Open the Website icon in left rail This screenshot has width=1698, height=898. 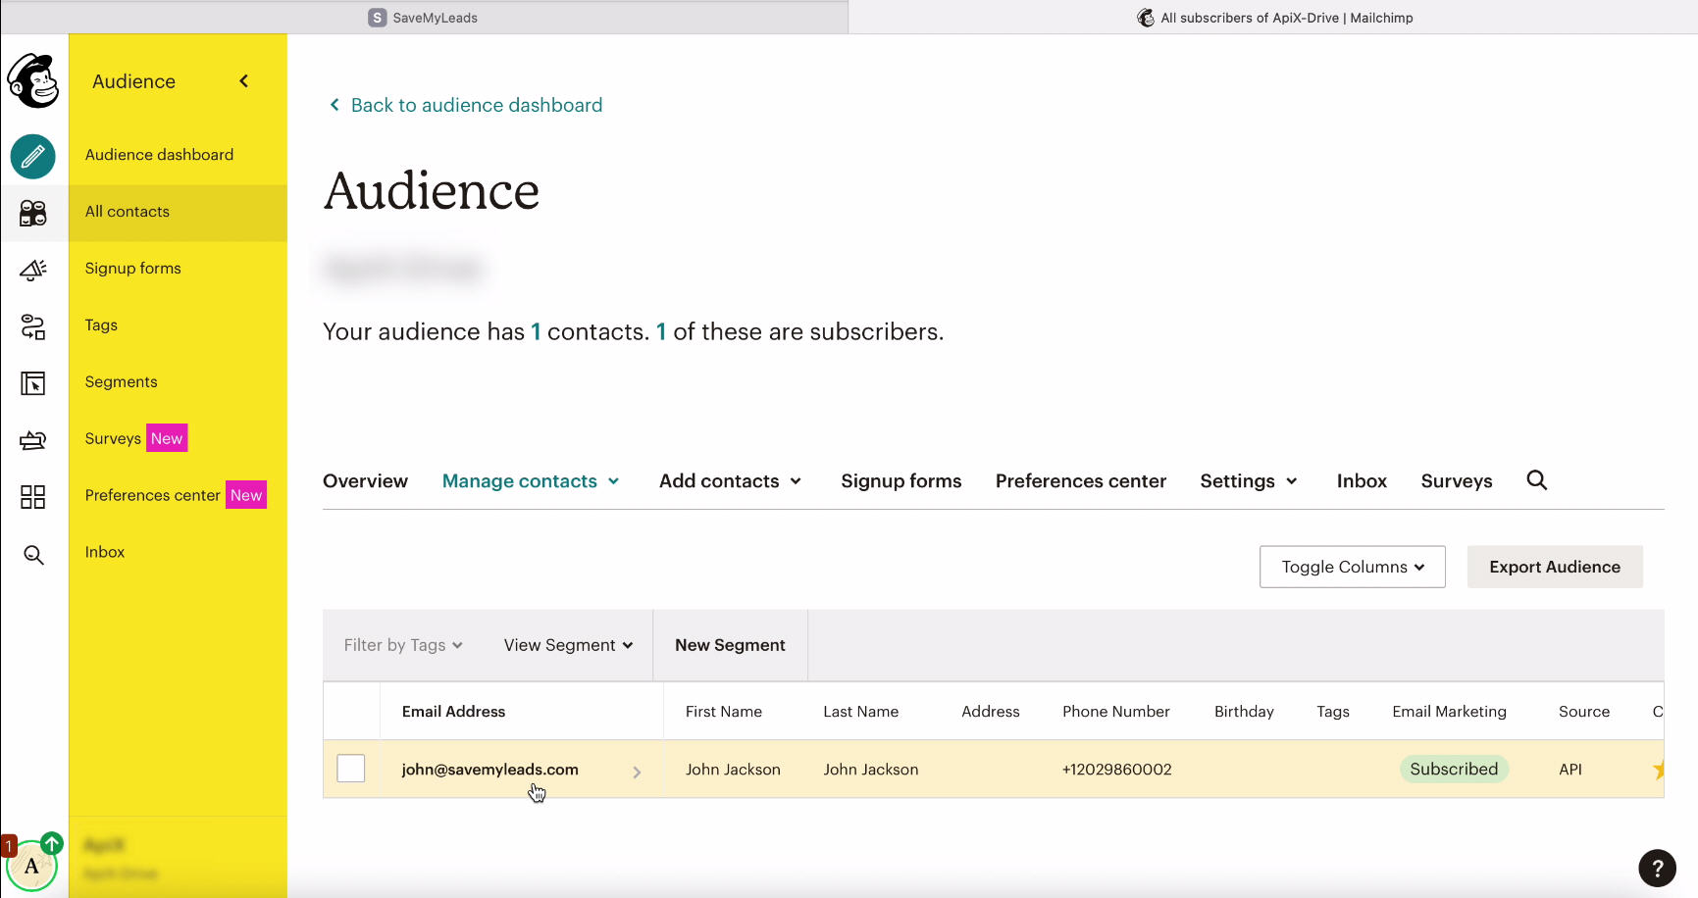click(x=33, y=383)
